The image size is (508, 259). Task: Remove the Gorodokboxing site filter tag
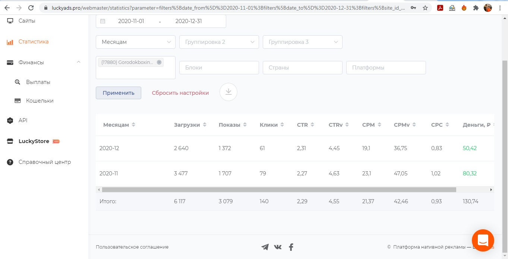click(159, 62)
